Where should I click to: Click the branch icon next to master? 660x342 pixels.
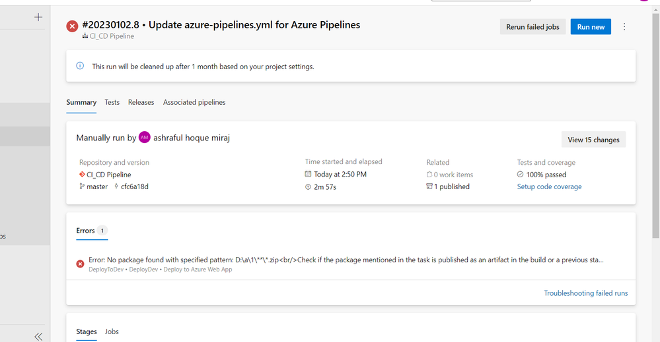tap(82, 186)
